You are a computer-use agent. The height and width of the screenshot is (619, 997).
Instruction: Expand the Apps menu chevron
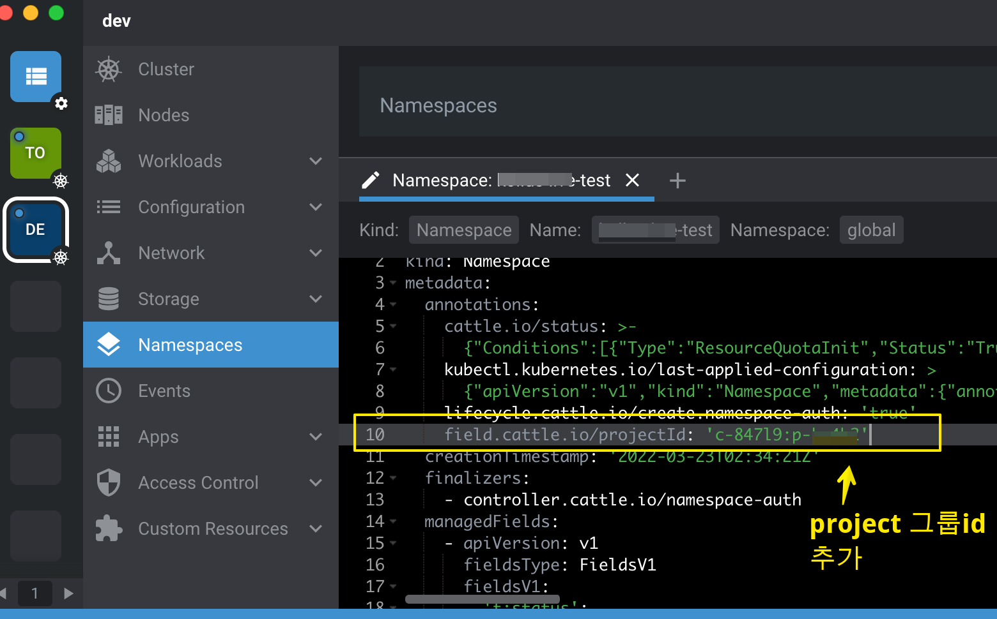[316, 436]
